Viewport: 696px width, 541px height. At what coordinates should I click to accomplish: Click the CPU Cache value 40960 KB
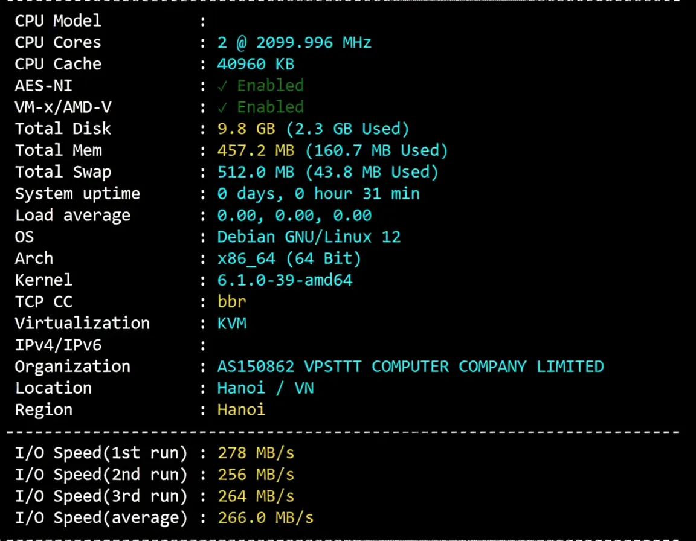(256, 64)
